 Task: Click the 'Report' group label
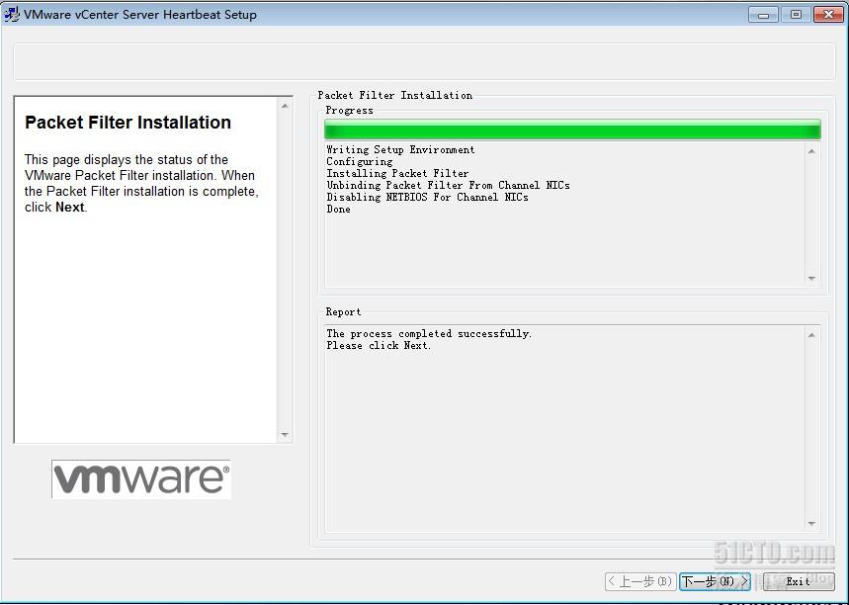pos(343,312)
